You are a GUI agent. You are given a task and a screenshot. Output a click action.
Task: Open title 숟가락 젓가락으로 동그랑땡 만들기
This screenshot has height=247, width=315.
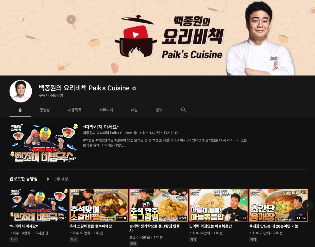tap(155, 228)
